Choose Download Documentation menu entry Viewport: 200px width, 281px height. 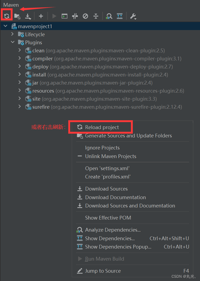(133, 197)
